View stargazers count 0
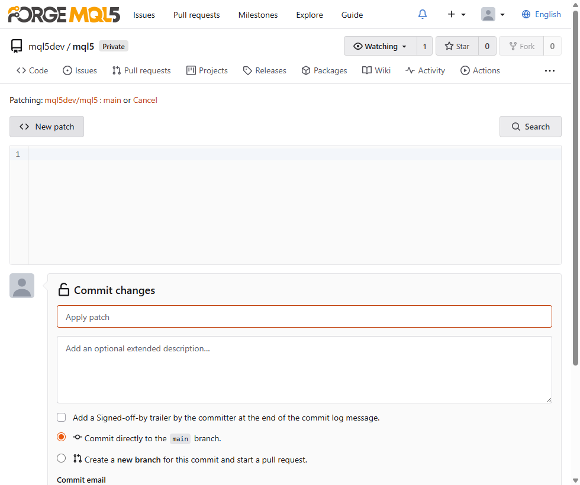The width and height of the screenshot is (580, 485). tap(487, 46)
